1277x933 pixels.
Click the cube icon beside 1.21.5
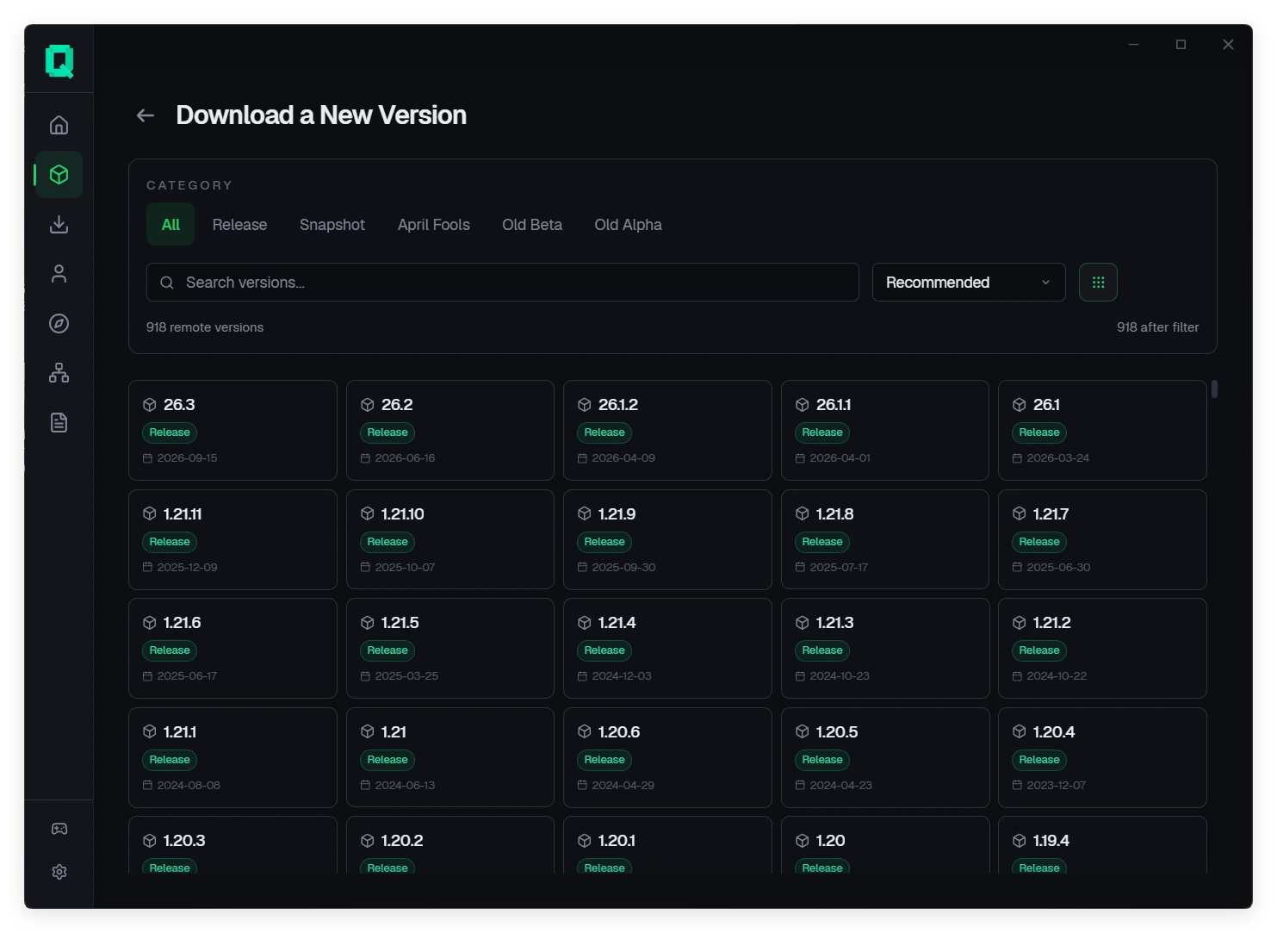368,623
